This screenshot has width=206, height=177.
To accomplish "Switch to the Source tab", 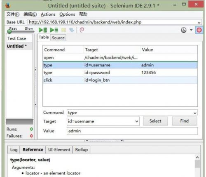I will [x=58, y=38].
